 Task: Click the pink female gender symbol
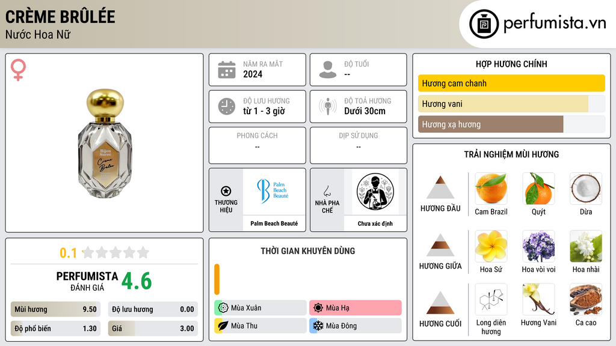[x=18, y=70]
